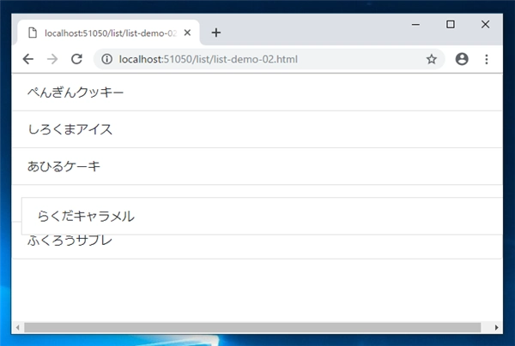View site information icon in address bar
Viewport: 515px width, 346px height.
[x=106, y=59]
